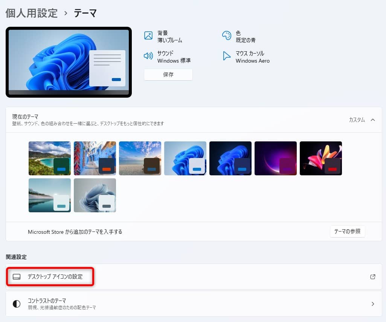Click the サウンド speaker icon

coord(149,56)
